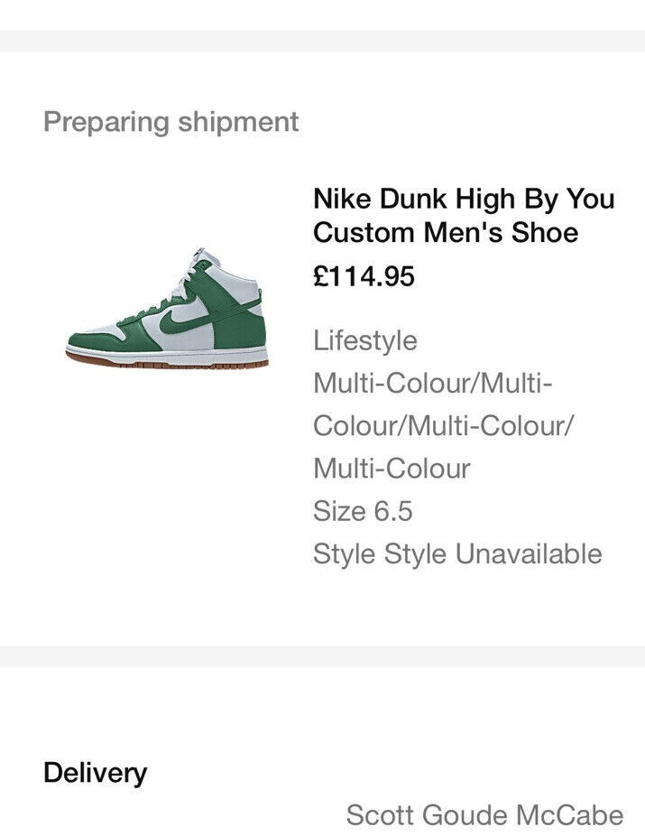Click the first Multi-Colour/Multi- colour line
The image size is (645, 836).
(432, 383)
